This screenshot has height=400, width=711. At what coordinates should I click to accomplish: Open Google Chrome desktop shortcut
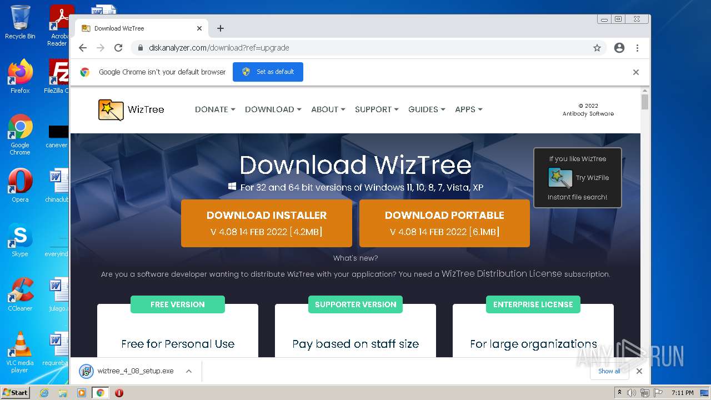pyautogui.click(x=20, y=135)
